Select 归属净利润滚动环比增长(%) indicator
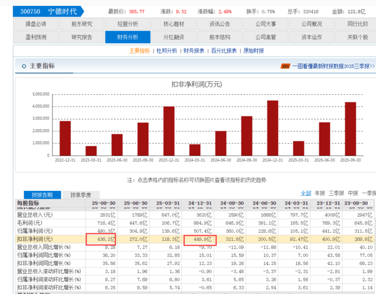 49,279
